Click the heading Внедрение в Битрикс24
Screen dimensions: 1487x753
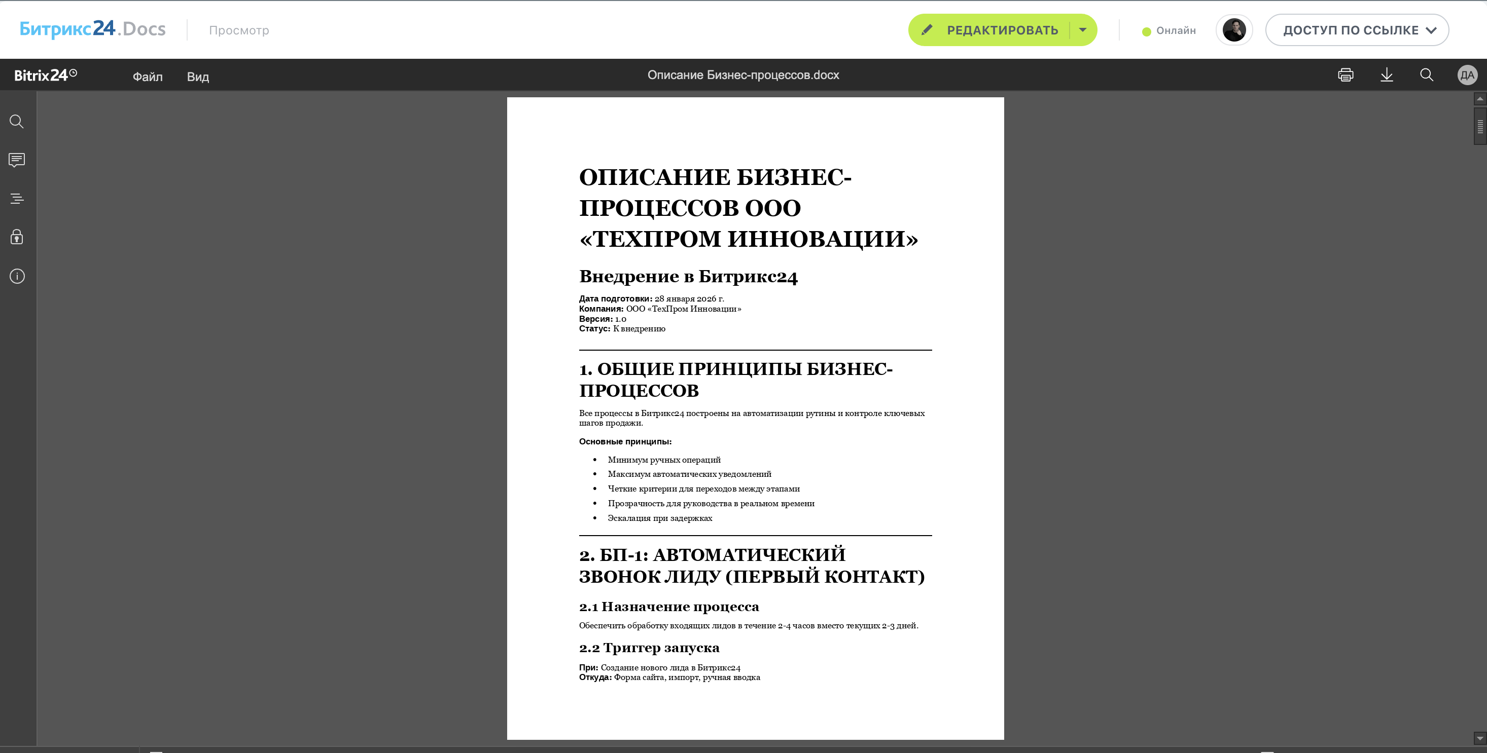tap(688, 277)
